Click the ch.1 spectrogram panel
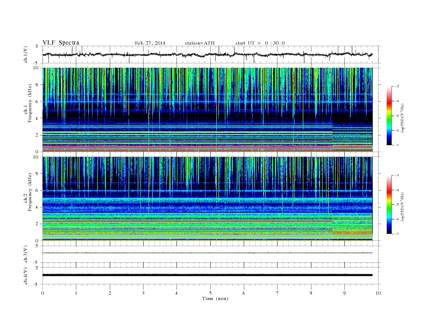The image size is (426, 329). (207, 110)
